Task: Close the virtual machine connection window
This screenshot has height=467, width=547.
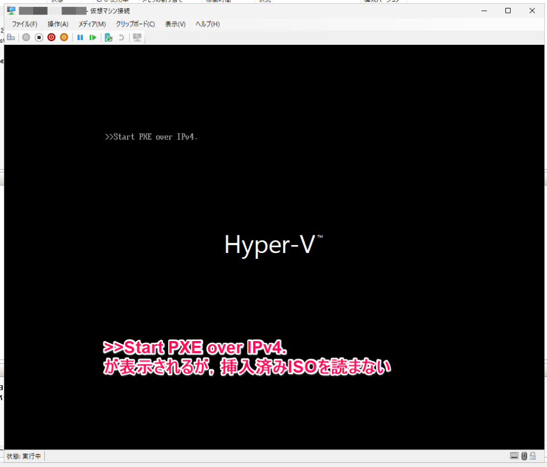Action: (532, 11)
